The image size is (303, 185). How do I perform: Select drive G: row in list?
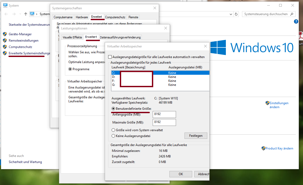(160, 85)
